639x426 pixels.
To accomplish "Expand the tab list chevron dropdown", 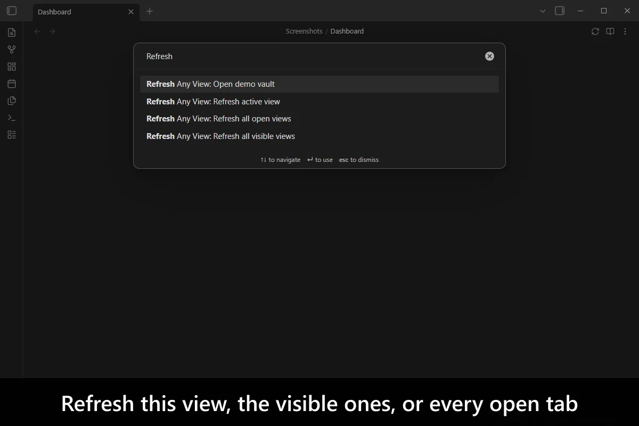I will (x=543, y=11).
